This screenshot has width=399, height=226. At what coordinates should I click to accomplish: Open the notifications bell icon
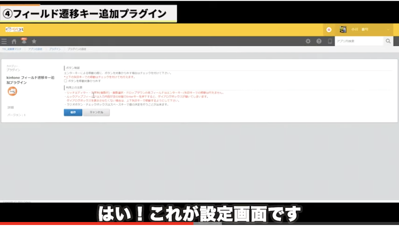[24, 41]
